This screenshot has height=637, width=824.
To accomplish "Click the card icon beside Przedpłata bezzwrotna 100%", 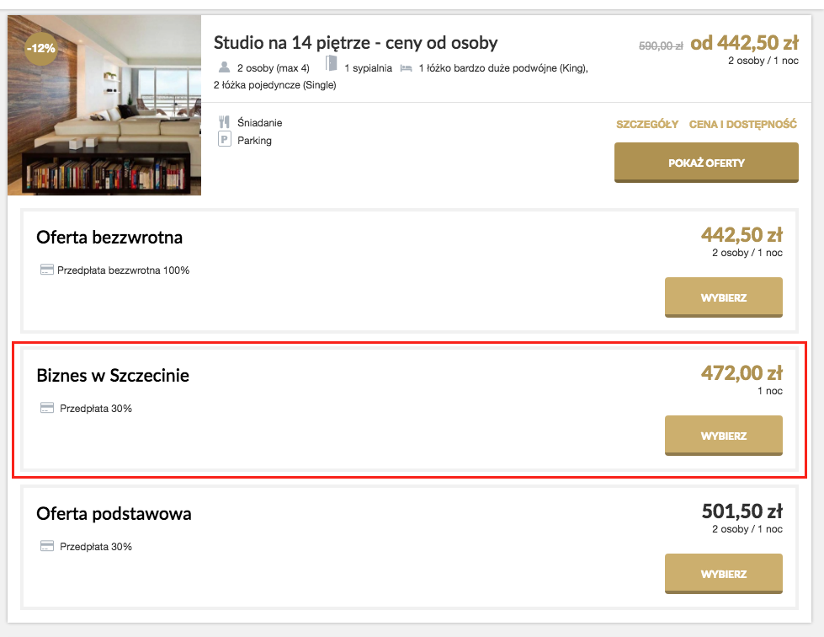I will [x=47, y=270].
